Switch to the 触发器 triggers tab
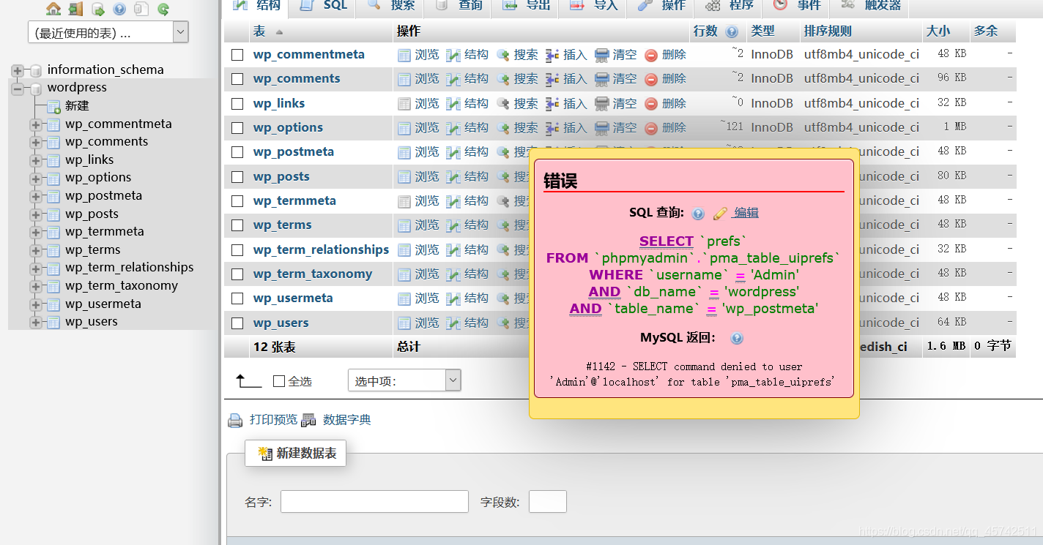The width and height of the screenshot is (1043, 545). [870, 7]
